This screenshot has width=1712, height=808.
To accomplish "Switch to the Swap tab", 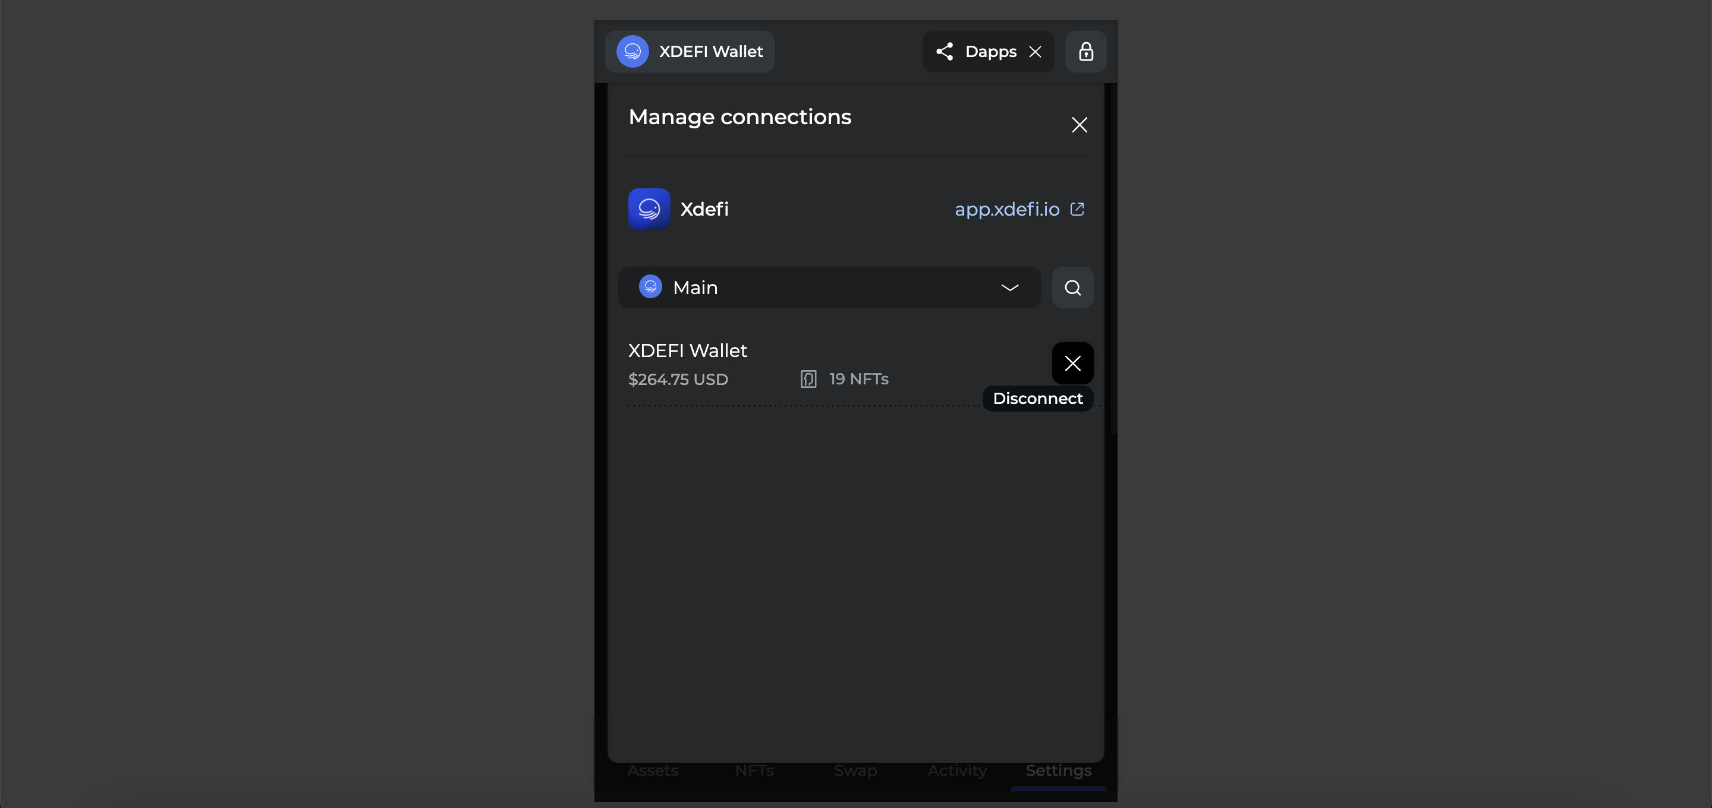I will 855,771.
